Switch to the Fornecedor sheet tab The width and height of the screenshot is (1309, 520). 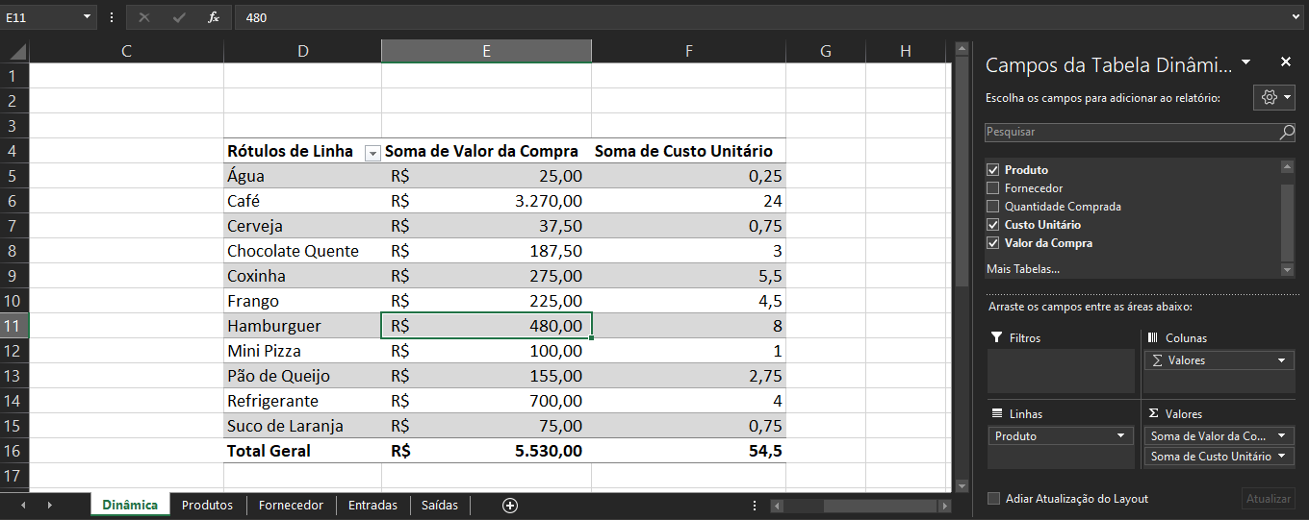click(291, 505)
